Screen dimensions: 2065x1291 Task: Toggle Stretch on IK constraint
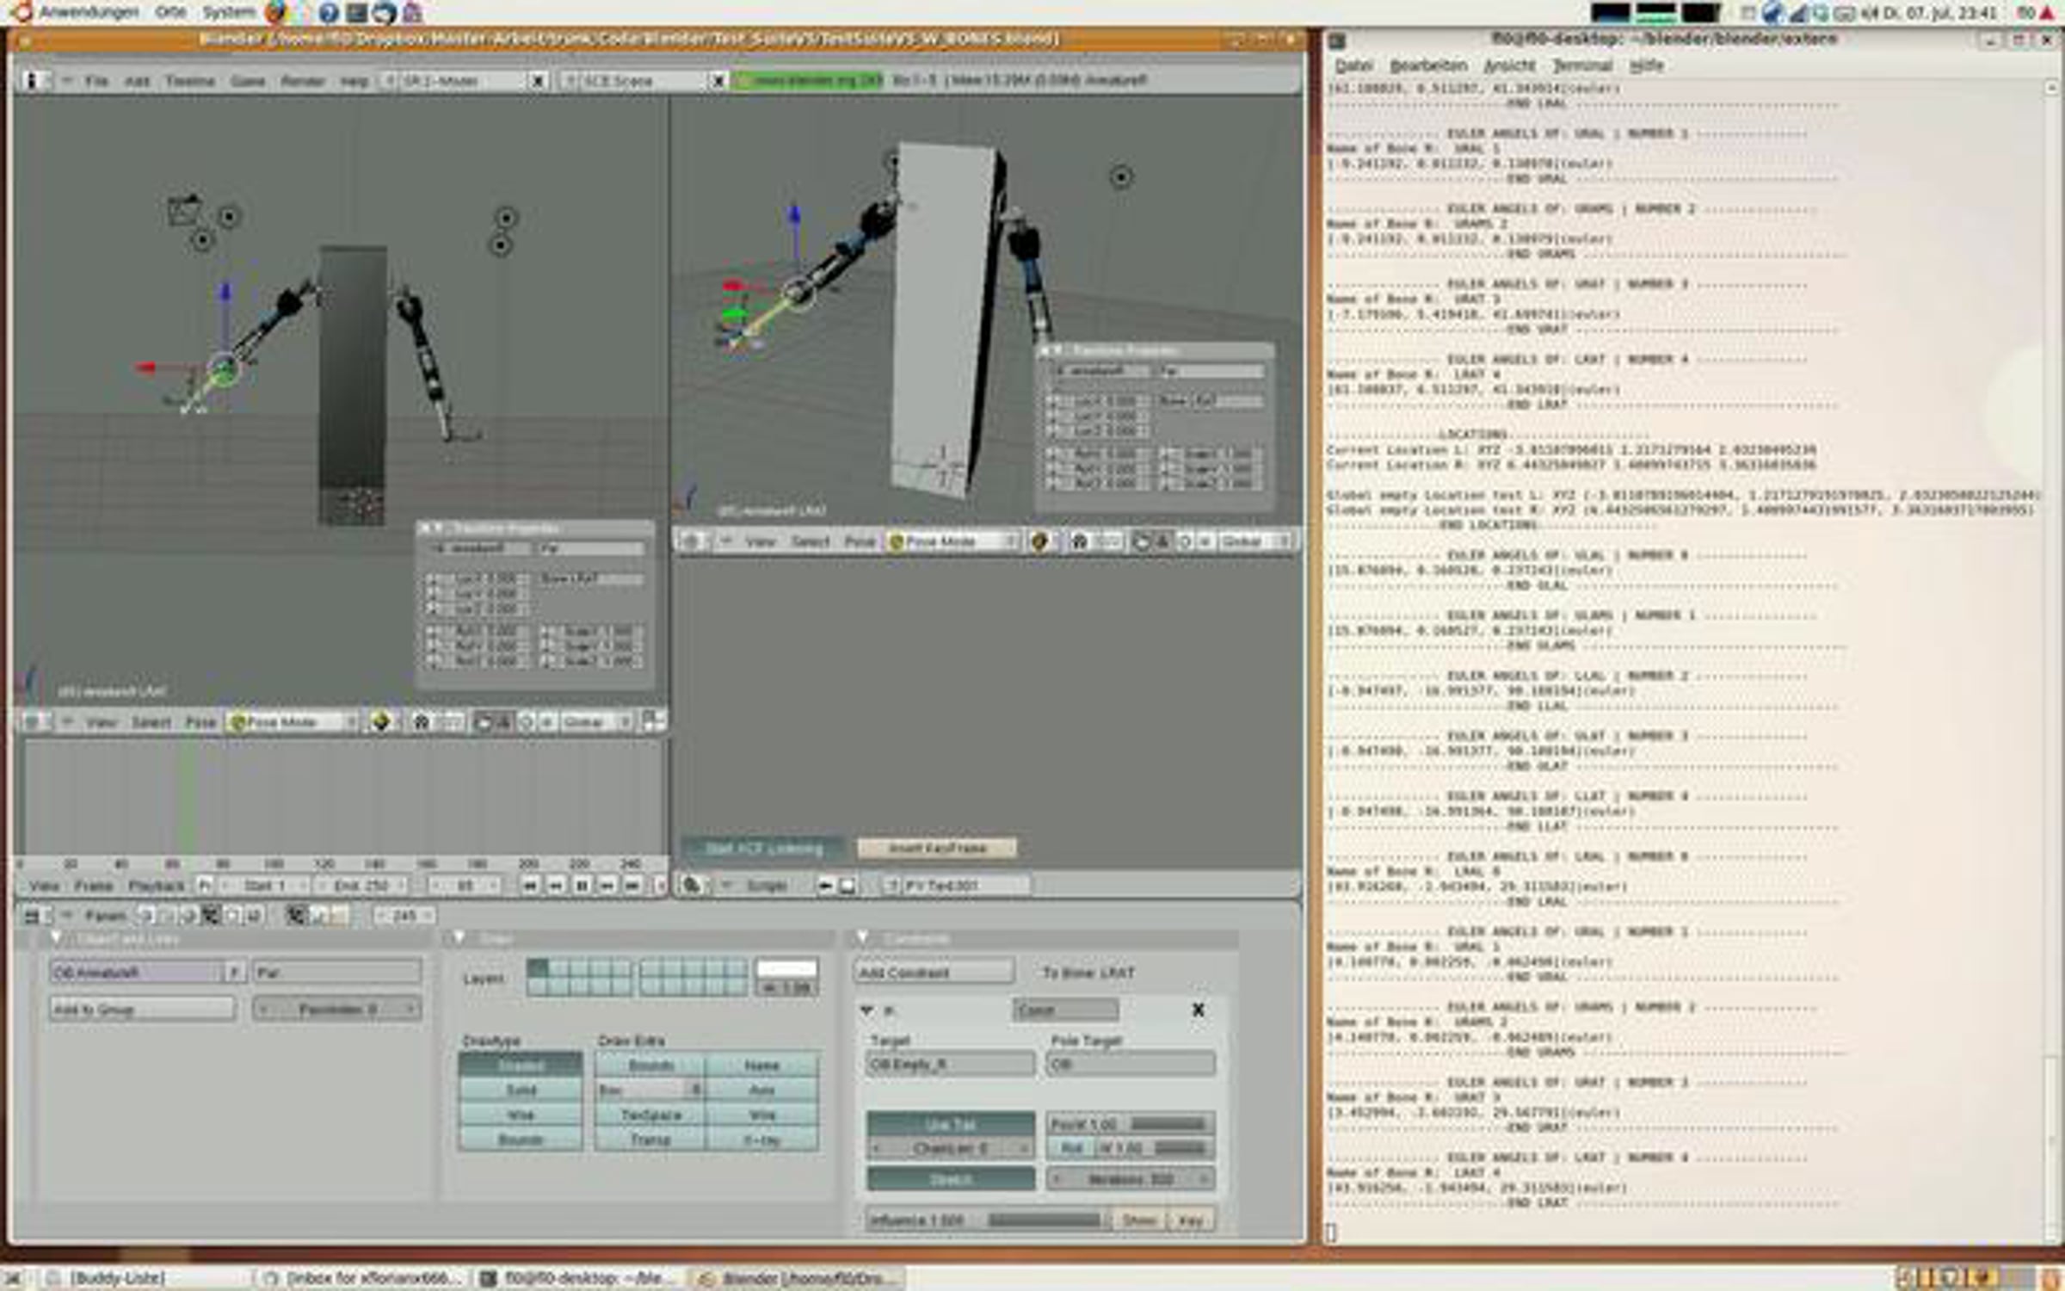[951, 1179]
